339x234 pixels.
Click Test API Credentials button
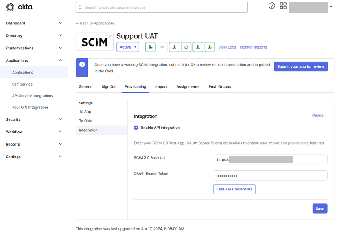(234, 189)
